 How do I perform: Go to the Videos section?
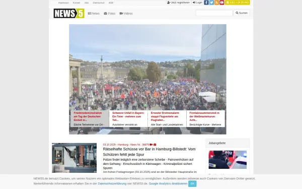point(126,13)
